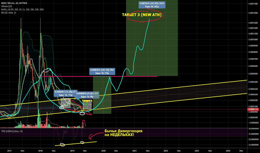
Task: Click the 0.00007000 price axis label
Action: [x=253, y=59]
